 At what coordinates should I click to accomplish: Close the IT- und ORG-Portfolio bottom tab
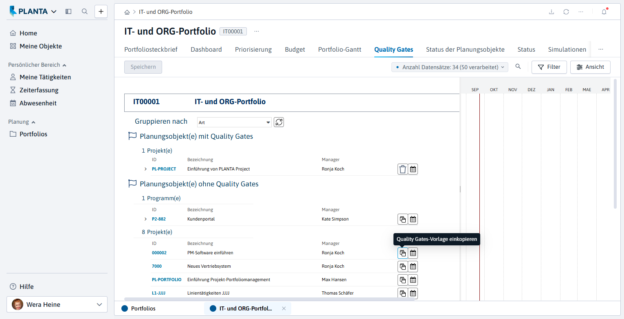284,308
